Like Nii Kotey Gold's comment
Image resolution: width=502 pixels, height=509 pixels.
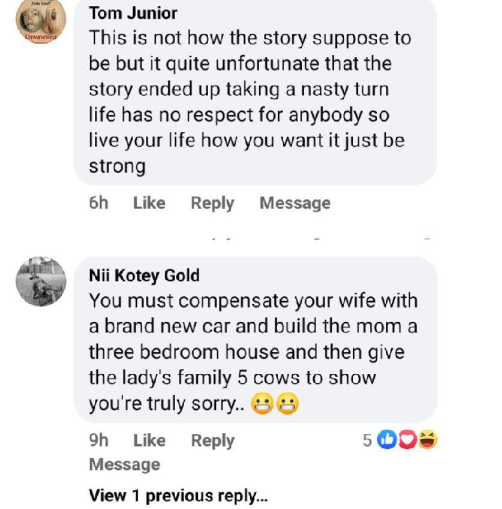pos(149,440)
